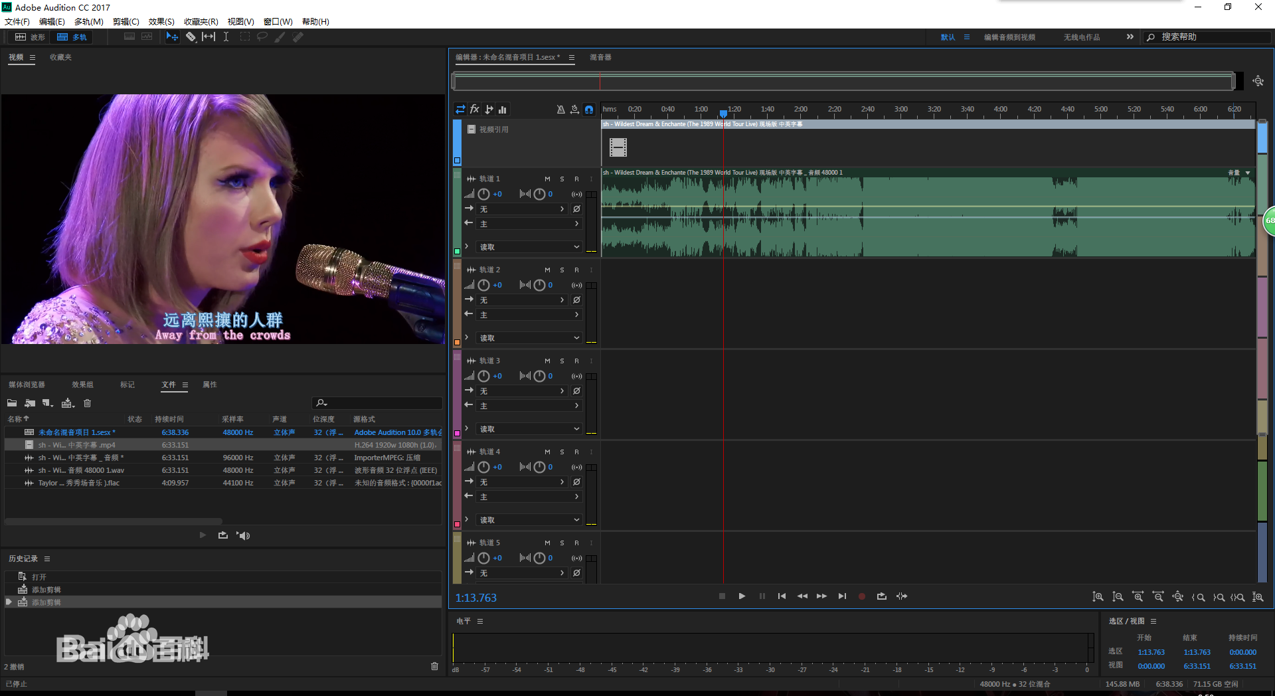The image size is (1275, 696).
Task: Open the 文件(F) menu
Action: [17, 21]
